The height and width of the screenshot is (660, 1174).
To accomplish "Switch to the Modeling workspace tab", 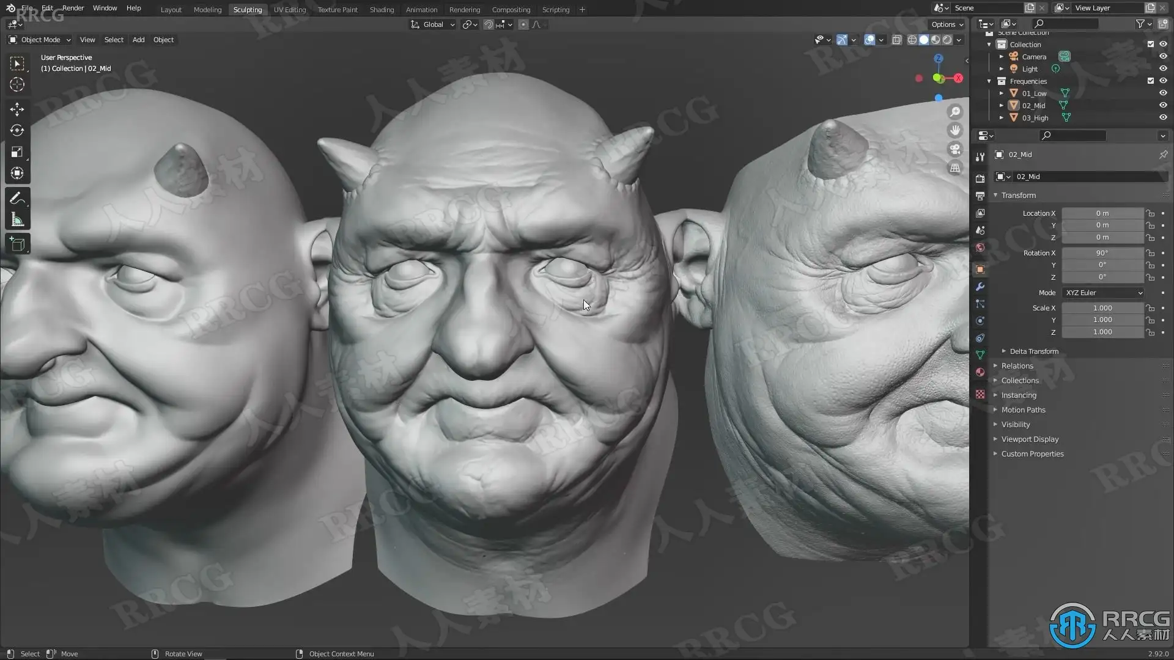I will (x=207, y=10).
